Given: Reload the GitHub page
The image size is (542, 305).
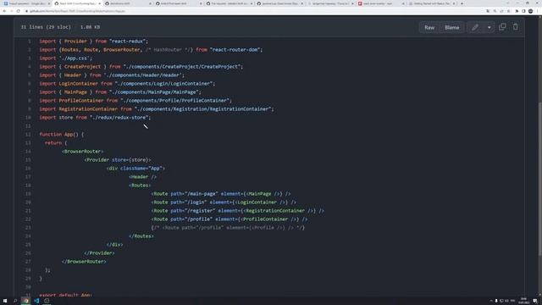Looking at the screenshot, I should (19, 11).
